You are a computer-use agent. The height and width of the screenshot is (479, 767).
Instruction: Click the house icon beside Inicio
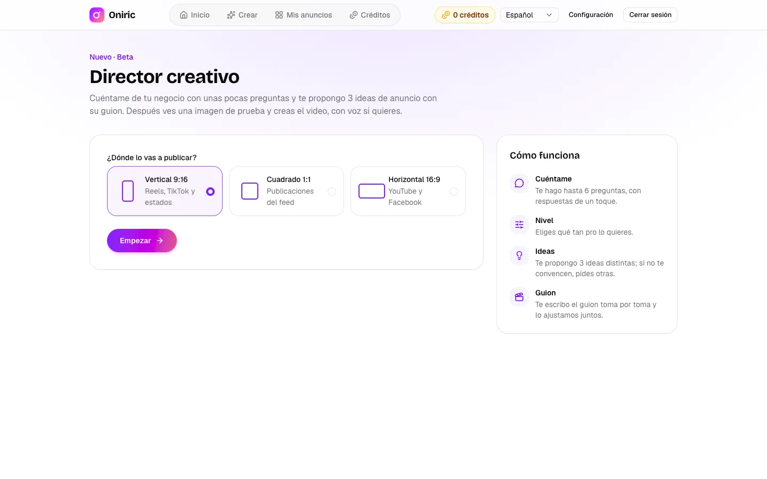click(184, 15)
